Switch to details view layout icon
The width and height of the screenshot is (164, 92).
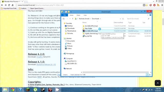click(147, 75)
